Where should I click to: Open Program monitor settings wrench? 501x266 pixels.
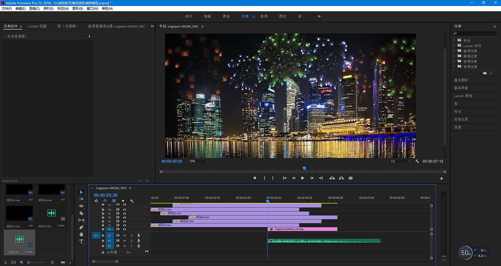click(x=417, y=161)
